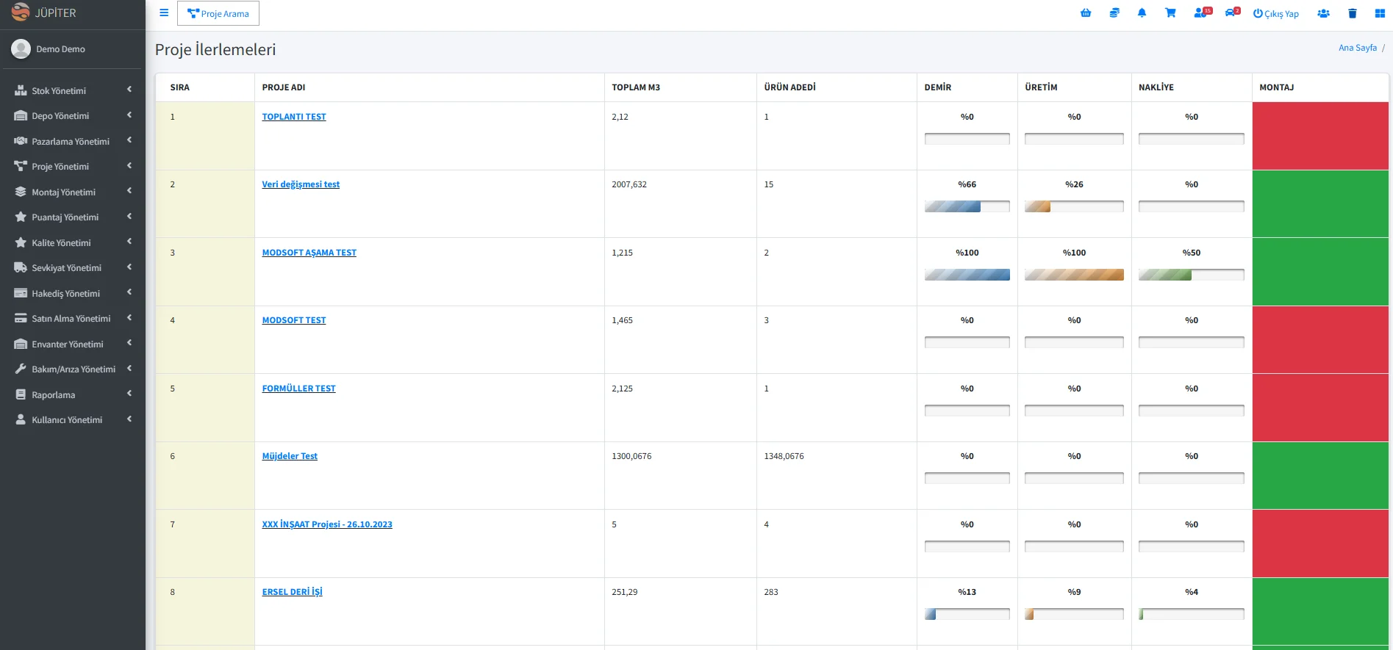Open notifications bell icon
The image size is (1393, 650).
pyautogui.click(x=1142, y=13)
